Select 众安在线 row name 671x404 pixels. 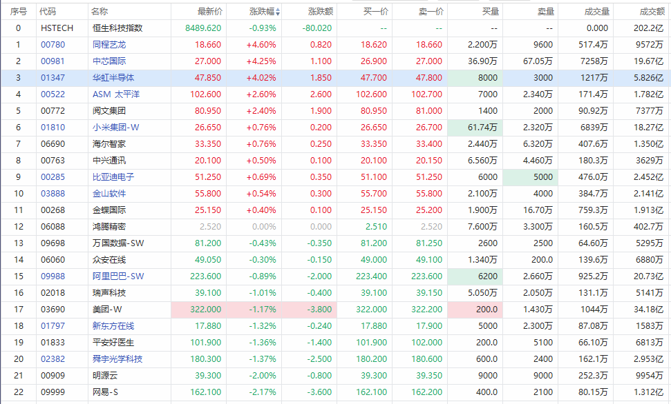pyautogui.click(x=109, y=260)
